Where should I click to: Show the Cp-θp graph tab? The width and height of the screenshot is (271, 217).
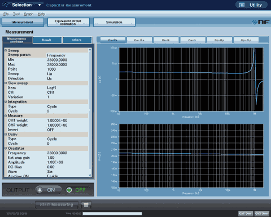[246, 40]
